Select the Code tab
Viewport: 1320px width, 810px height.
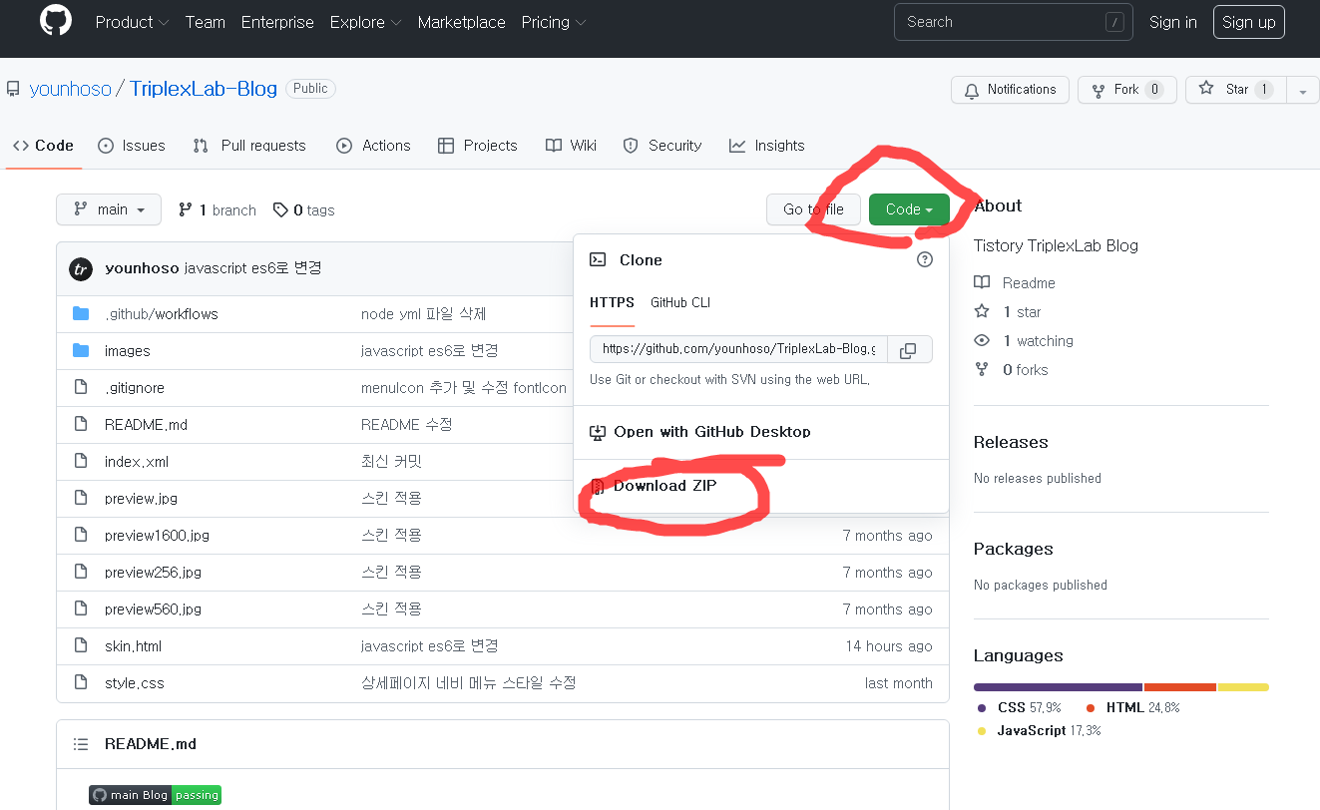[43, 146]
